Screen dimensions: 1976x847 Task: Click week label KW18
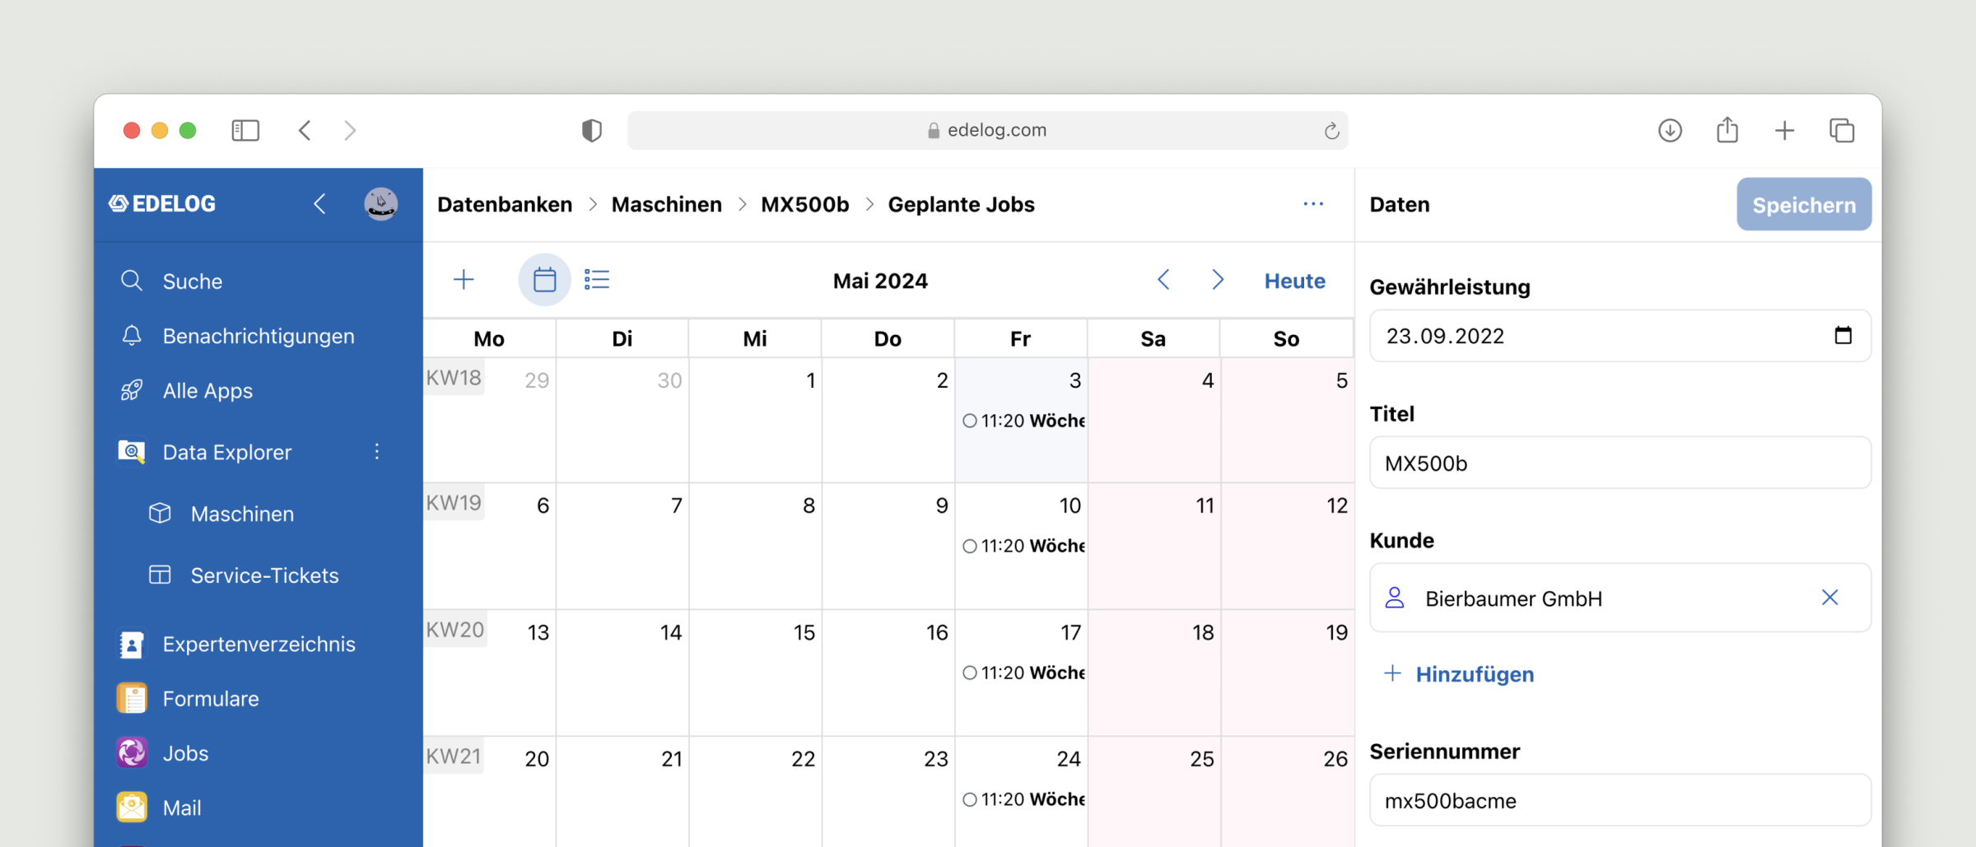(x=454, y=378)
